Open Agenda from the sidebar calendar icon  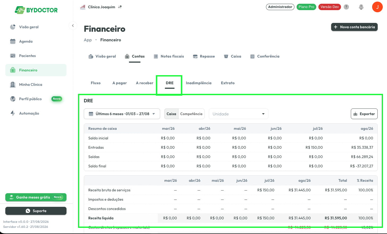click(13, 41)
